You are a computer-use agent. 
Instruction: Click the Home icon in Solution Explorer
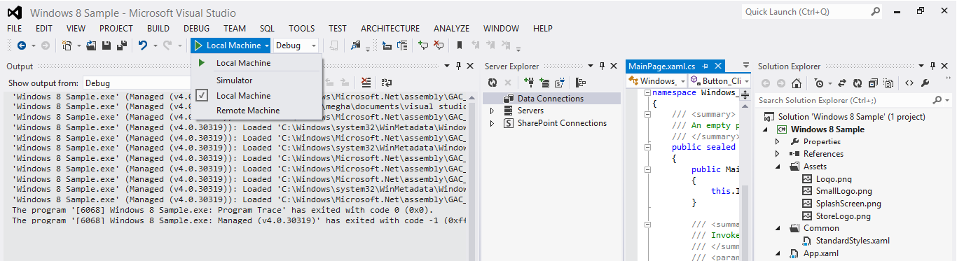tap(797, 83)
